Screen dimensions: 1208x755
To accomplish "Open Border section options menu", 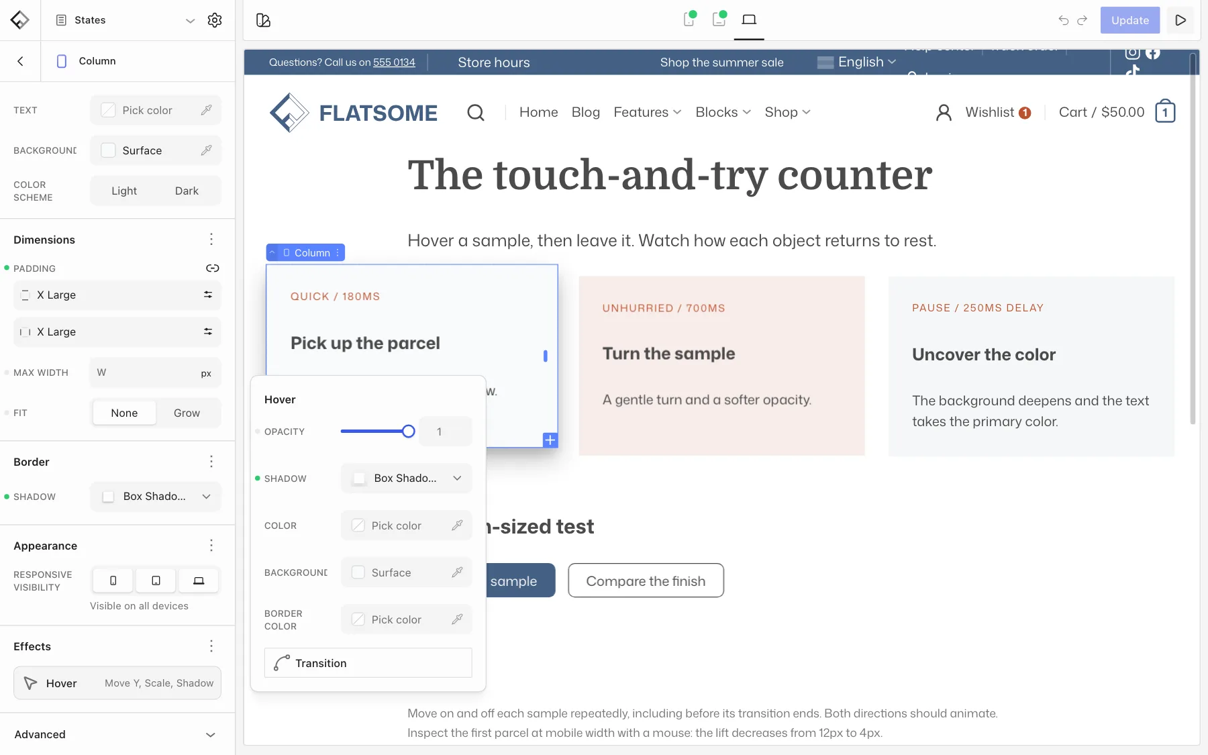I will pos(211,462).
